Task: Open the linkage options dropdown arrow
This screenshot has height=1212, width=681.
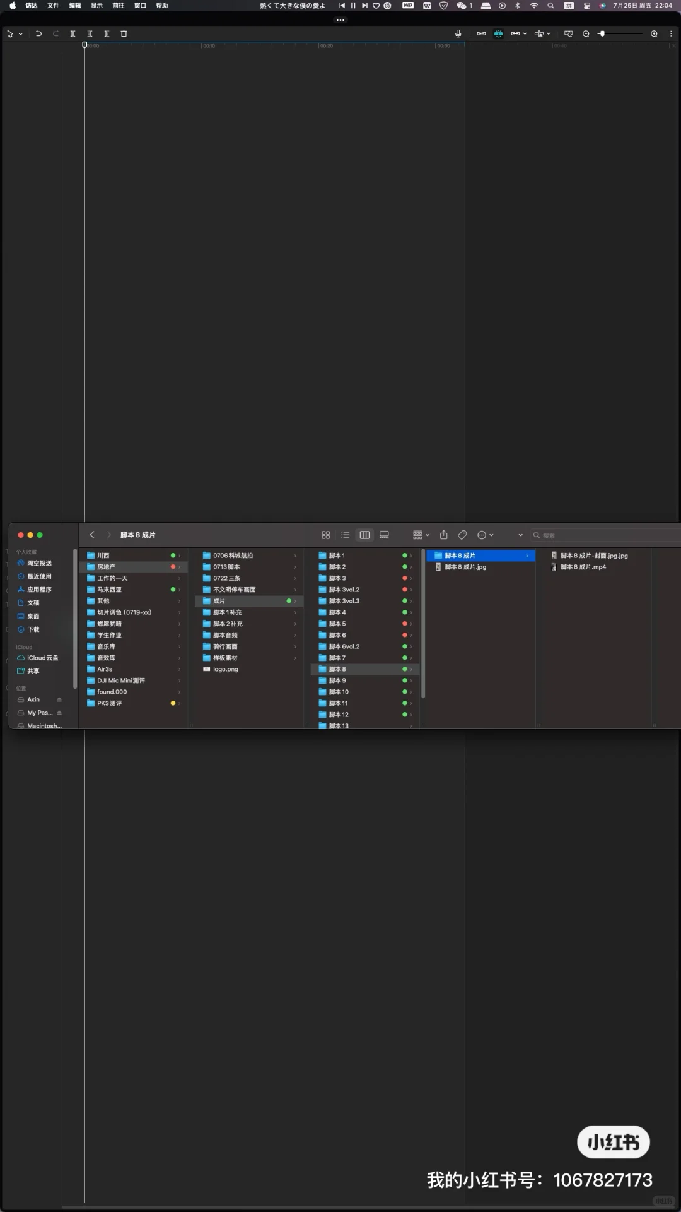Action: (x=525, y=34)
